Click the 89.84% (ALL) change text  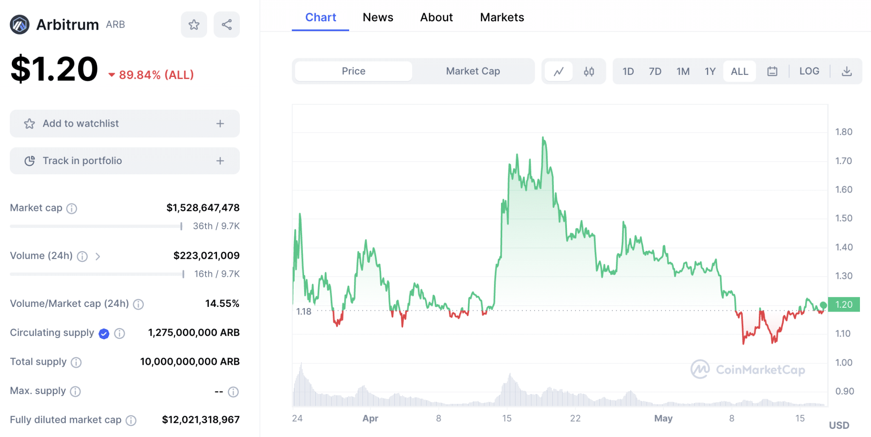coord(156,75)
